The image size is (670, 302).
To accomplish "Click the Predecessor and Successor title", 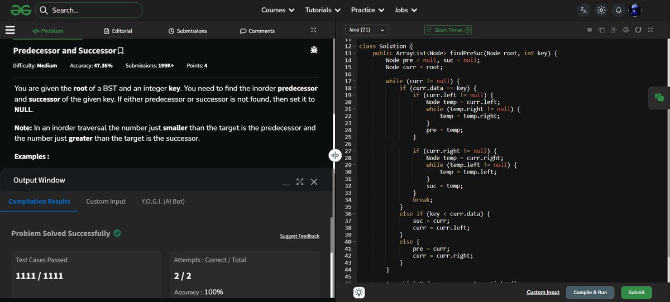I will (x=64, y=51).
